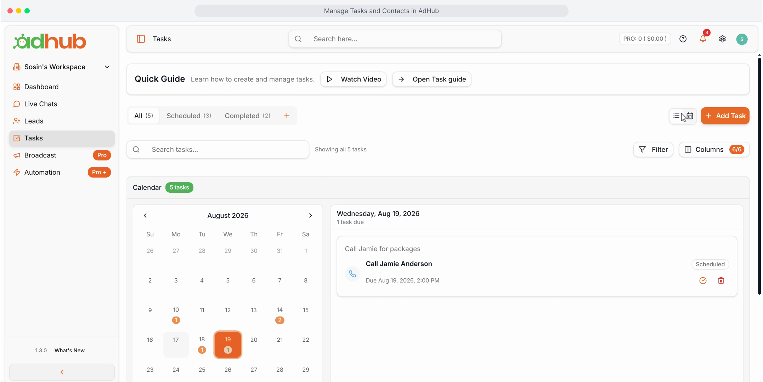Image resolution: width=763 pixels, height=382 pixels.
Task: Select August 10 in calendar
Action: 176,315
